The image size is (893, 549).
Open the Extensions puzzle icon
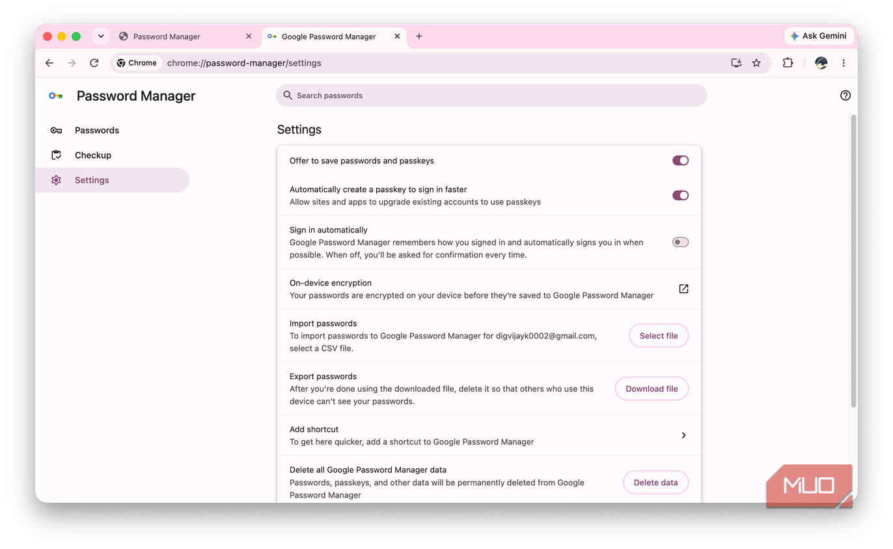tap(788, 63)
